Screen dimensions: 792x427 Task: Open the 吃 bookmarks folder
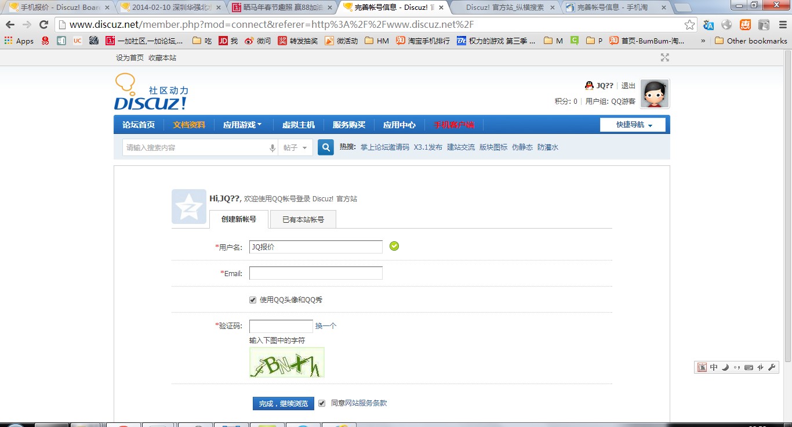coord(202,41)
